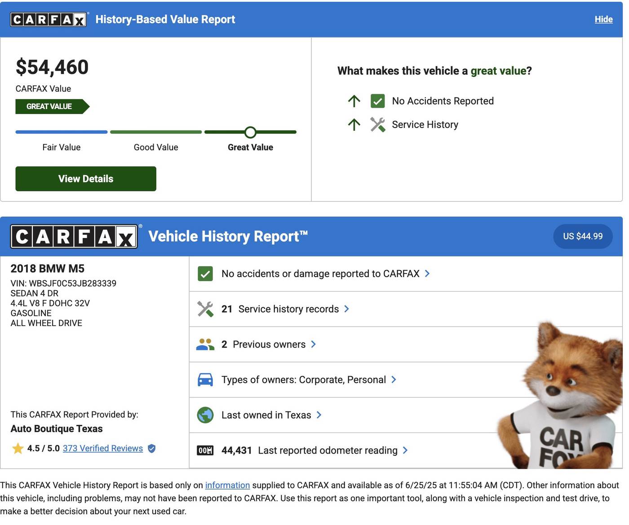Click the Fair Value blue bar segment
Image resolution: width=629 pixels, height=525 pixels.
[x=62, y=132]
